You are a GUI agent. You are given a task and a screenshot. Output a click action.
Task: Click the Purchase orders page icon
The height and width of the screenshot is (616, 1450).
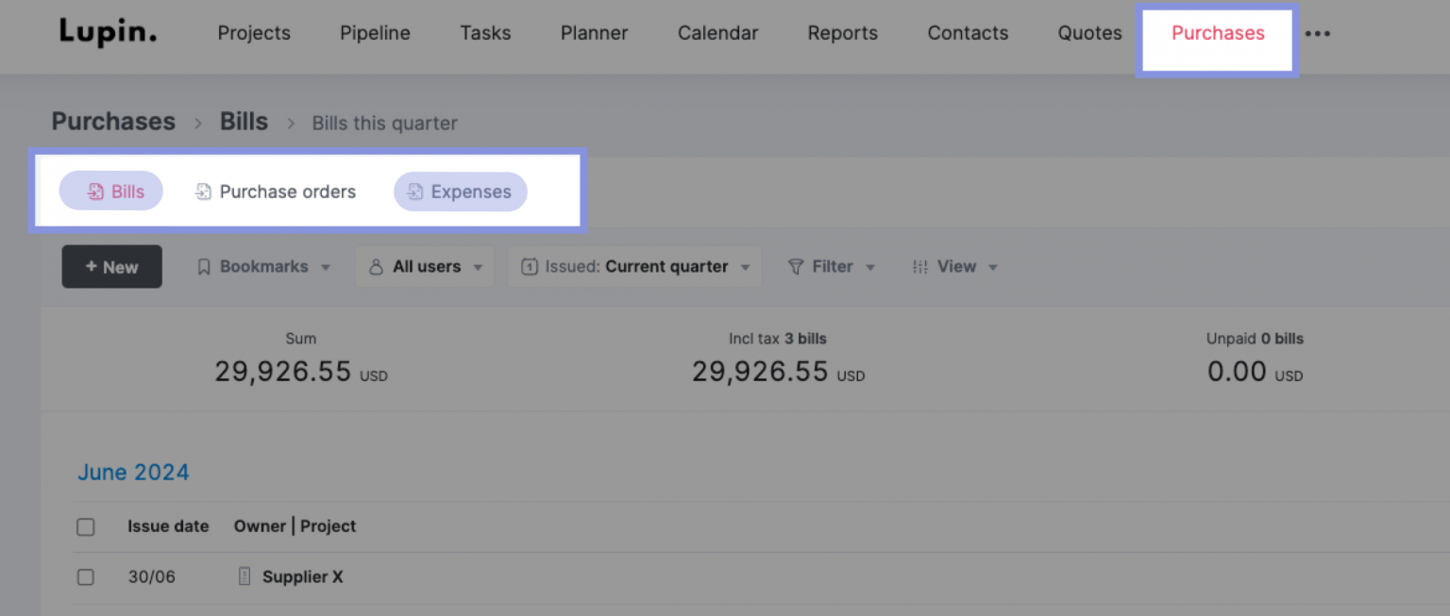(x=203, y=191)
